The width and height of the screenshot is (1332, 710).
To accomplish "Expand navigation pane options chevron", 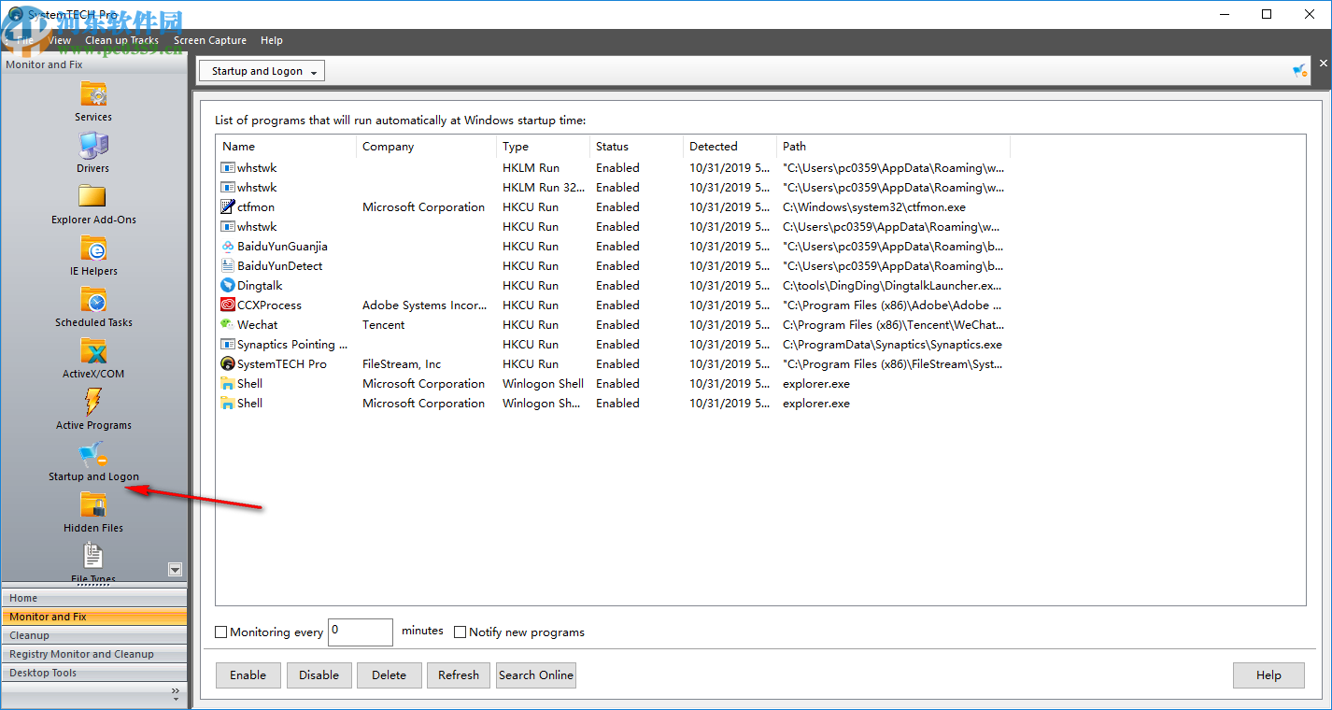I will pyautogui.click(x=176, y=694).
